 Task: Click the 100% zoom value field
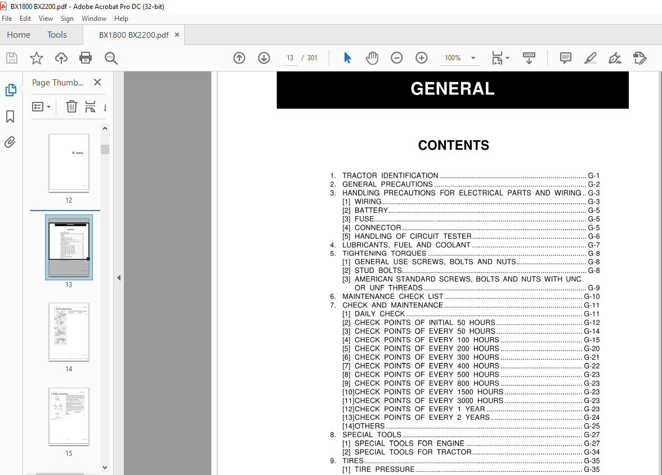[453, 58]
